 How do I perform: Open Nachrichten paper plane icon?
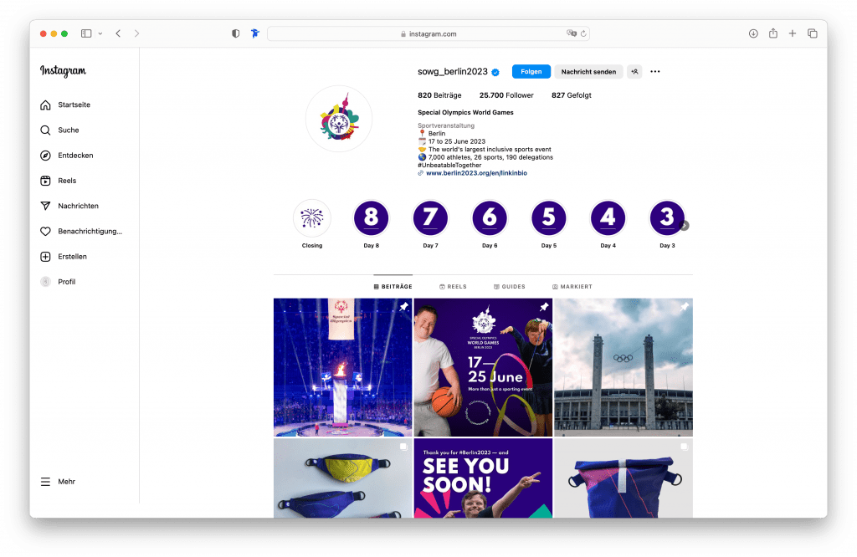click(x=46, y=206)
